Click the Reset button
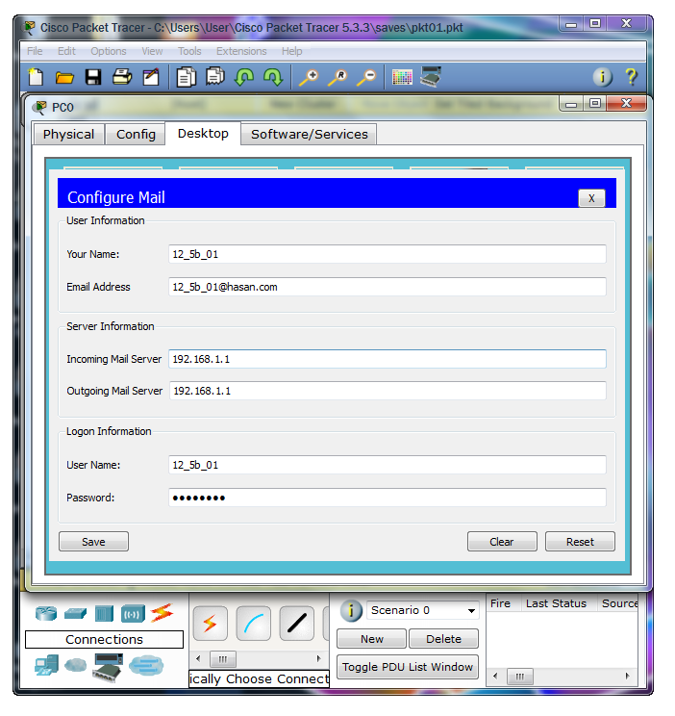Screen dimensions: 675x716 [x=580, y=542]
